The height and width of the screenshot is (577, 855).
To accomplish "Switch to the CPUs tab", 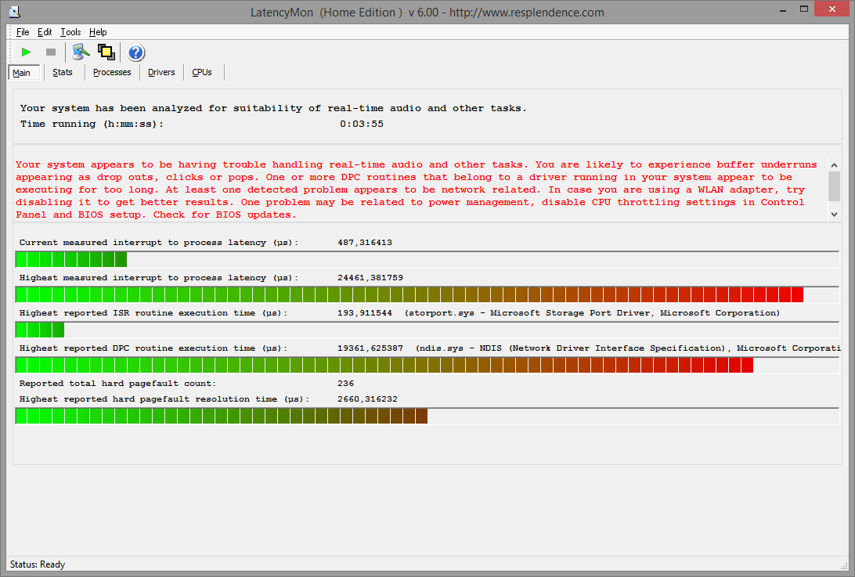I will tap(202, 73).
